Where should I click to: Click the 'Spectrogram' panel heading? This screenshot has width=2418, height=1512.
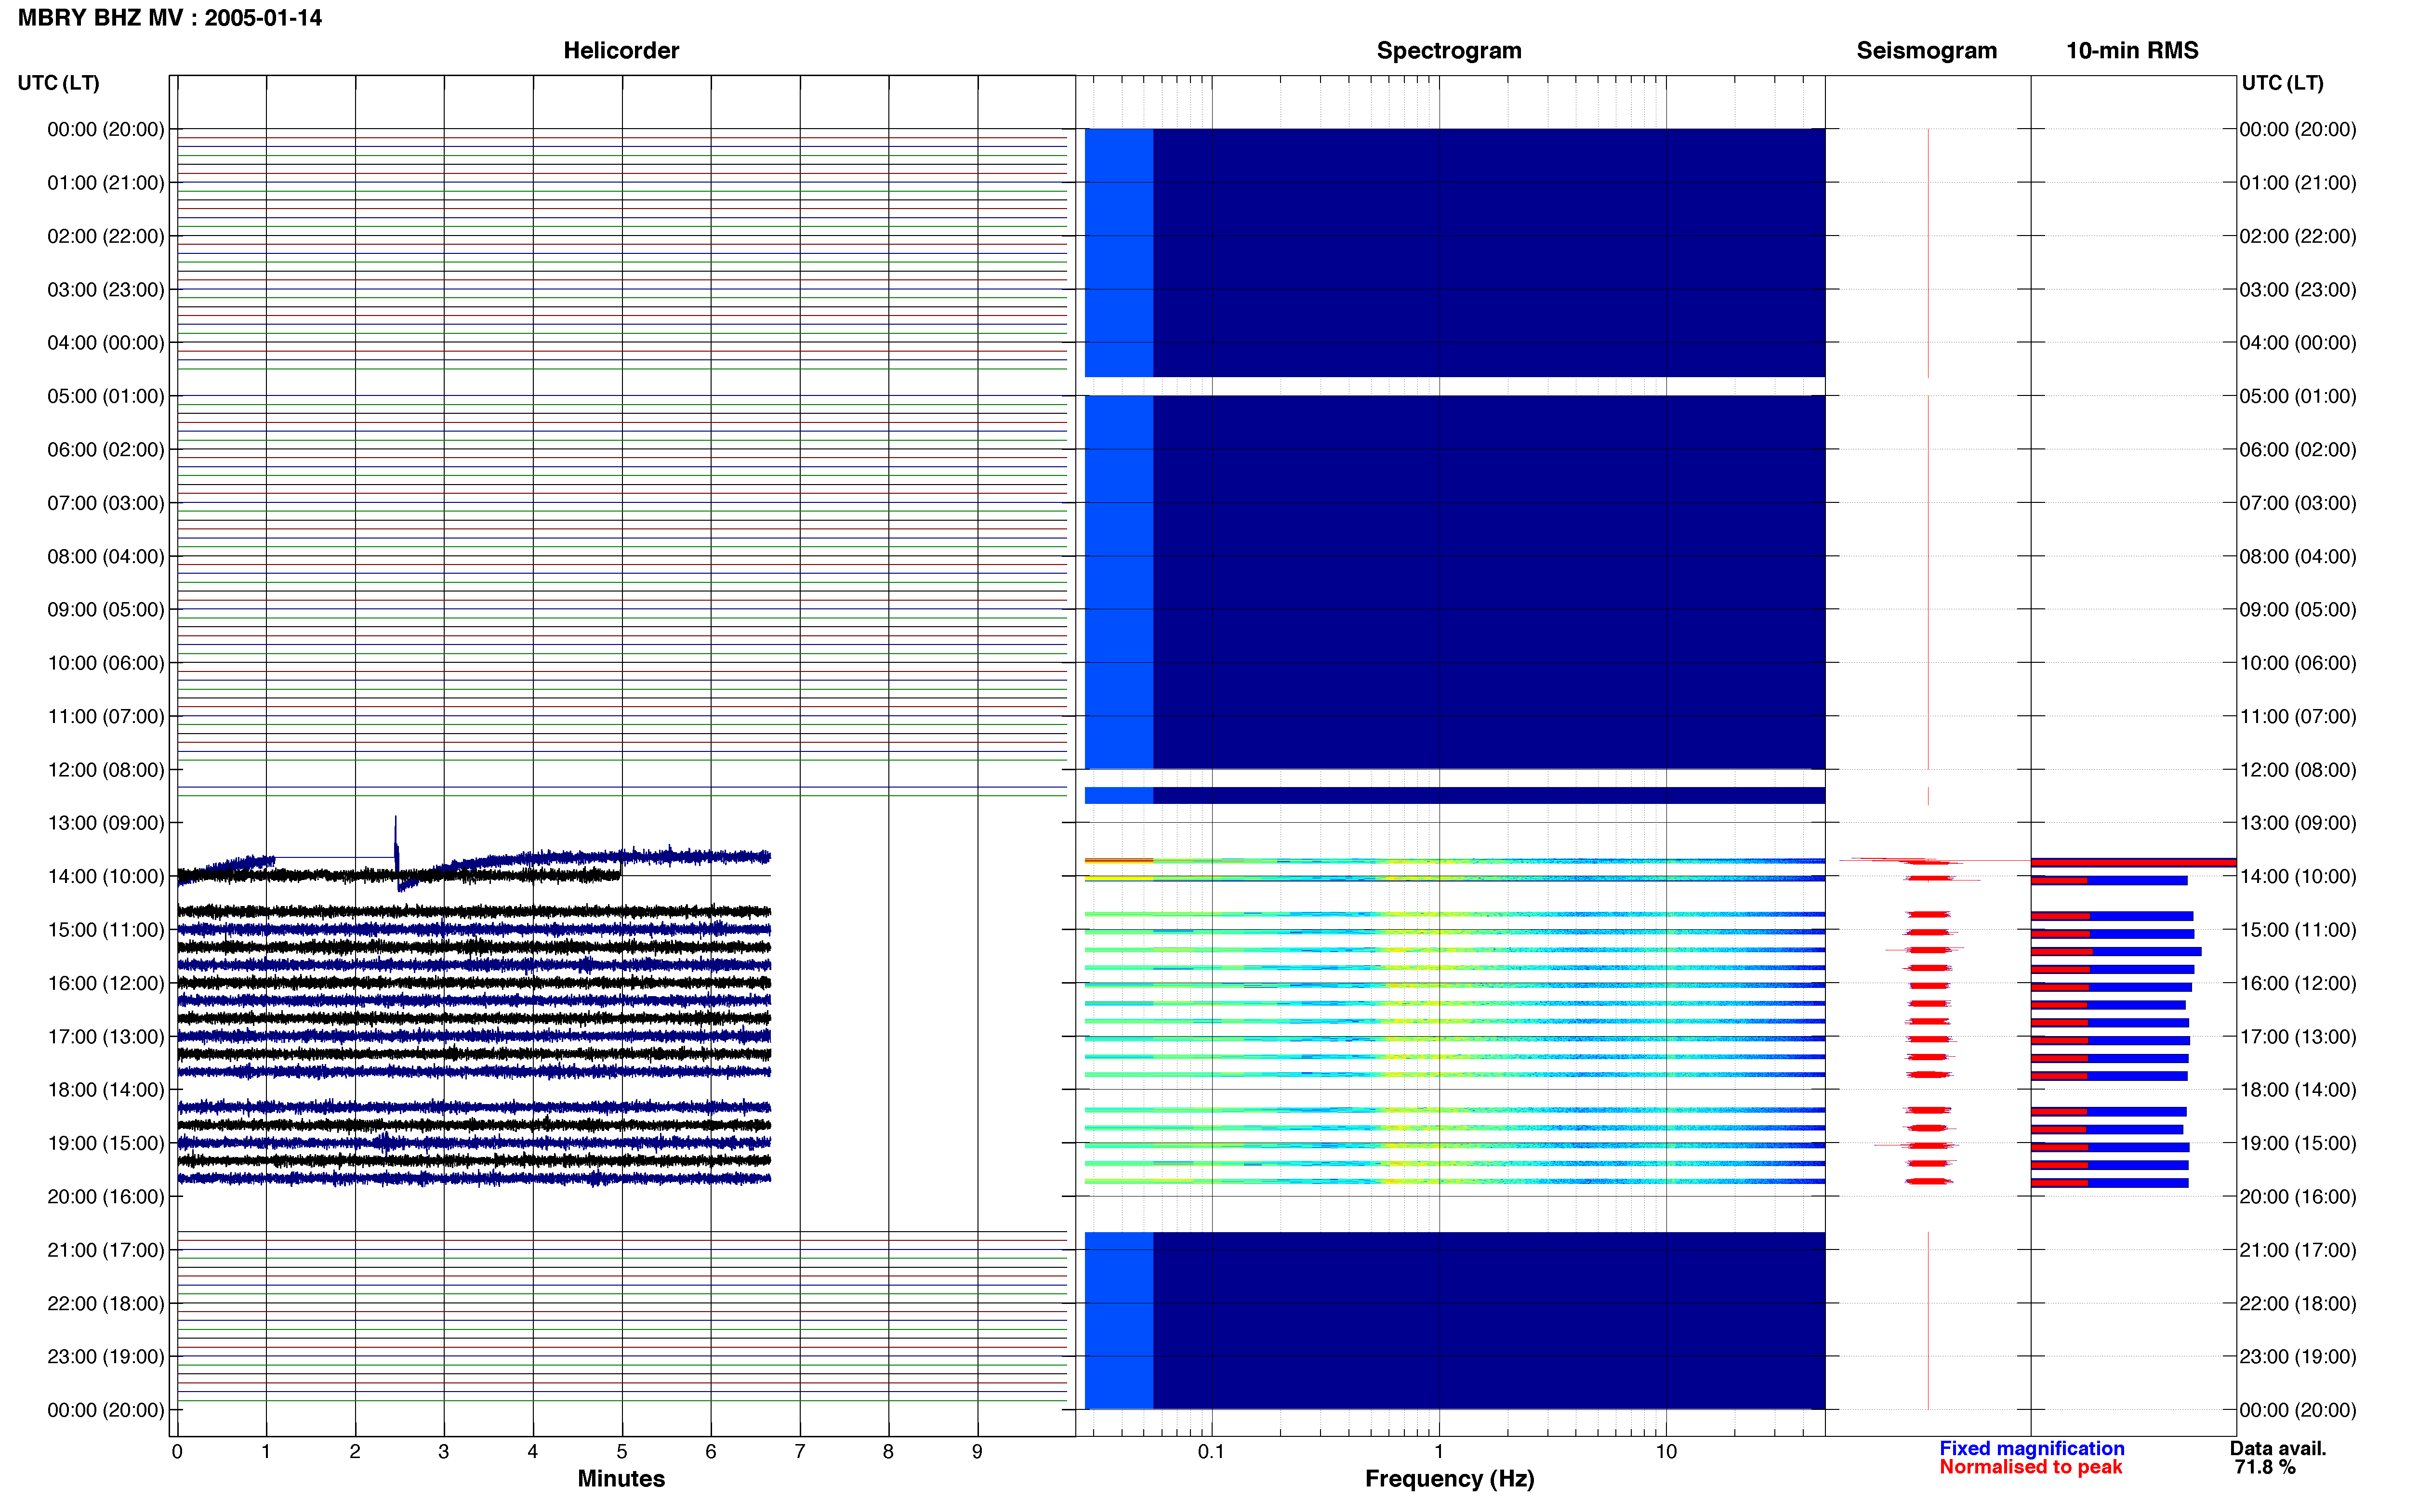1449,50
